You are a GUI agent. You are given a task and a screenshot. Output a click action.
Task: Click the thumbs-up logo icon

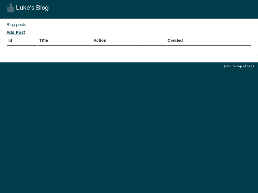coord(10,8)
